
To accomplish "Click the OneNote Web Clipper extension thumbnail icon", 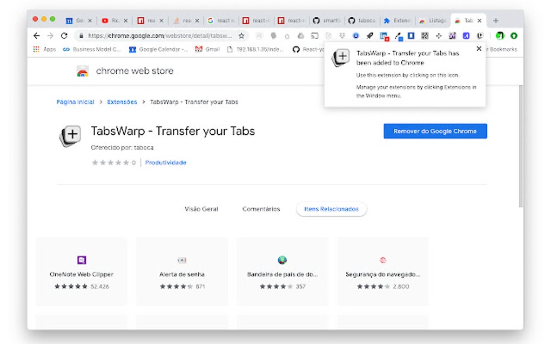I will tap(81, 260).
